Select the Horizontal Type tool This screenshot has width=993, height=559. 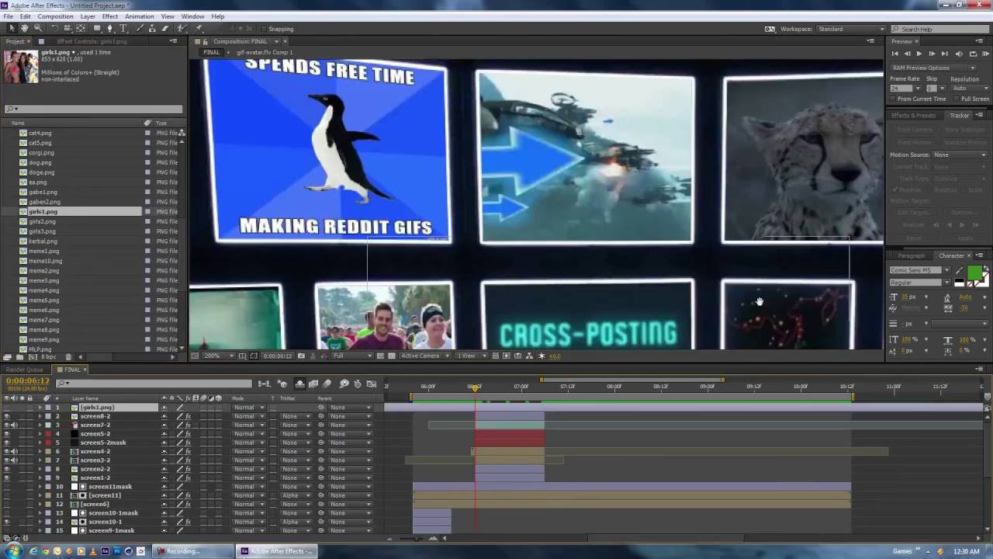coord(123,29)
